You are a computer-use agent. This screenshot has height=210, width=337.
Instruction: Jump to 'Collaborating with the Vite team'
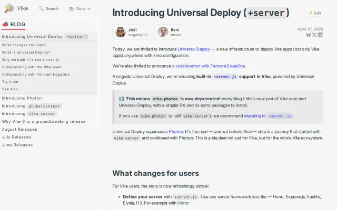coord(32,67)
